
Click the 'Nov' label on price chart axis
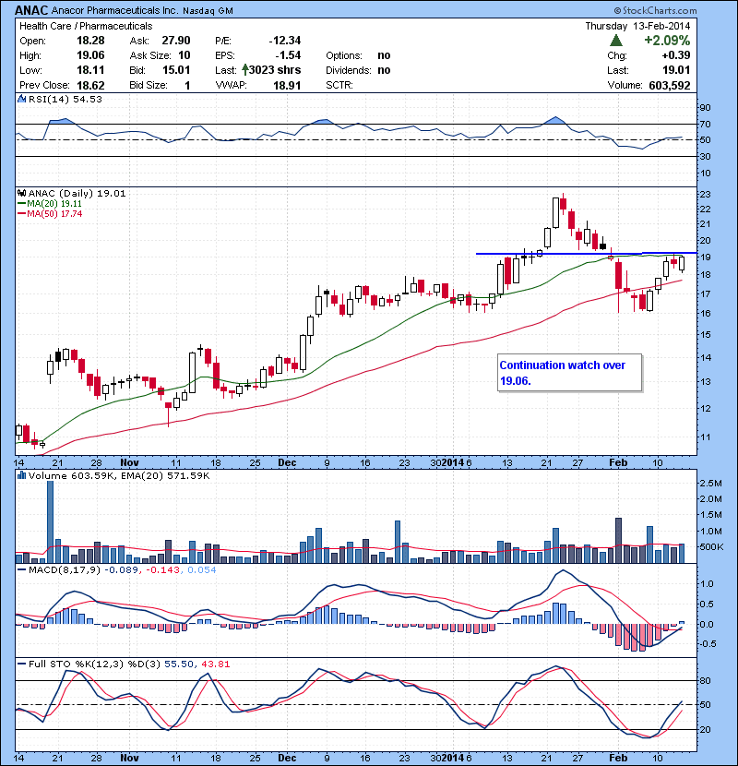tap(129, 462)
